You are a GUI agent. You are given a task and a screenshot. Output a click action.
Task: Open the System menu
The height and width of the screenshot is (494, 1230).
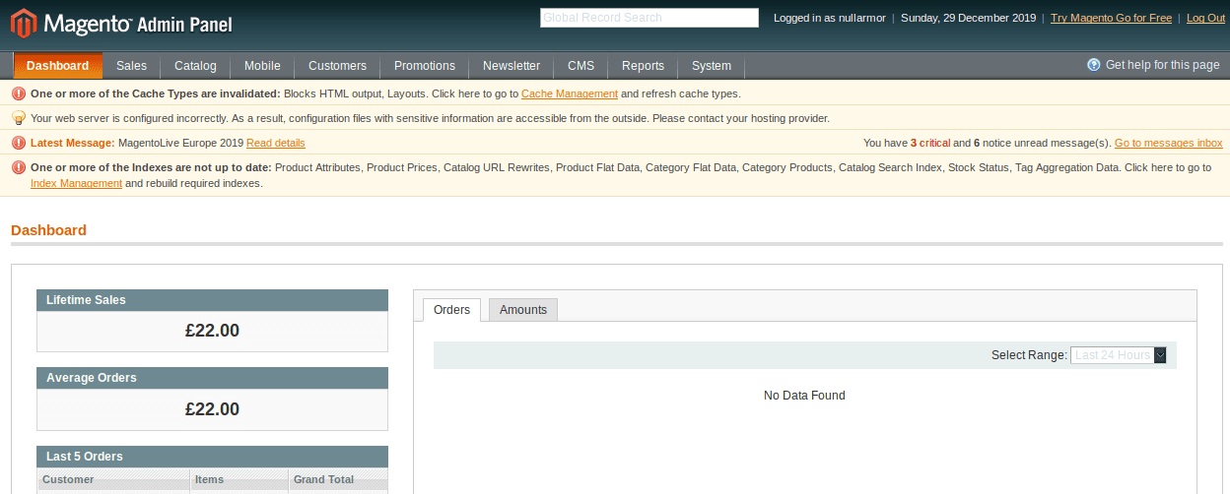click(x=712, y=66)
